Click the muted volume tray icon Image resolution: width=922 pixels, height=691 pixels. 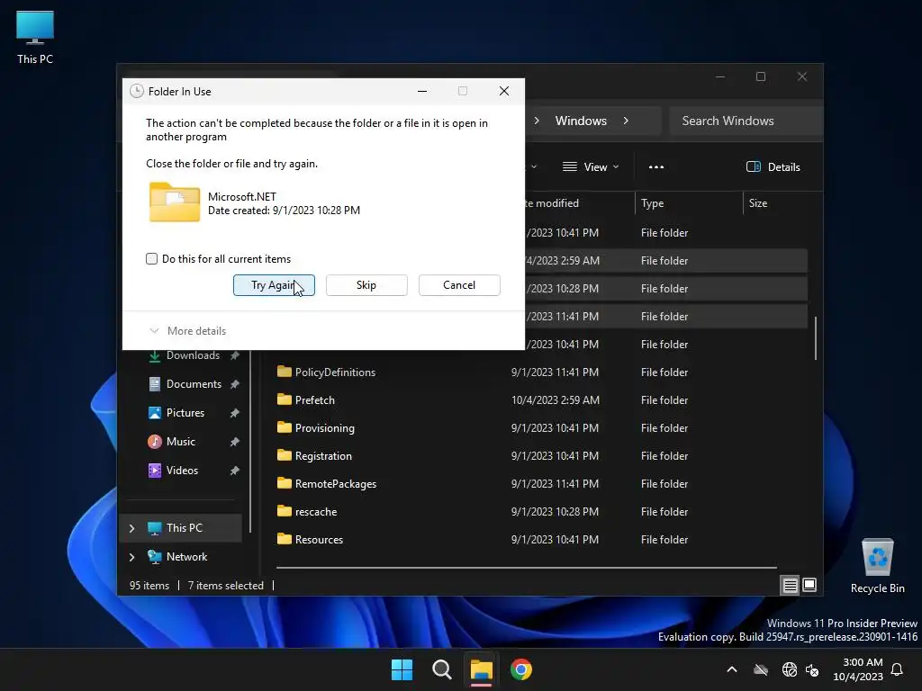pyautogui.click(x=812, y=669)
